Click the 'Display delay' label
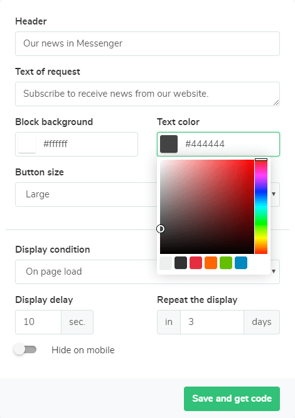 44,300
